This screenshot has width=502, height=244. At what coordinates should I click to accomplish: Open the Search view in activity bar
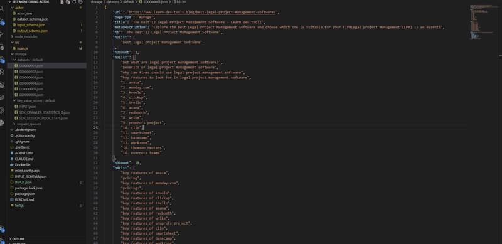(x=2, y=8)
